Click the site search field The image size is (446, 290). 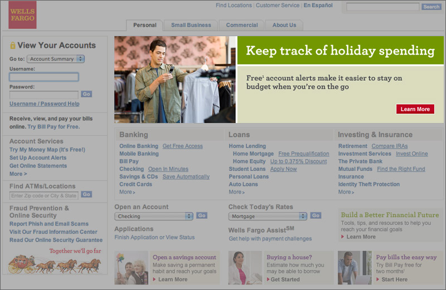382,7
